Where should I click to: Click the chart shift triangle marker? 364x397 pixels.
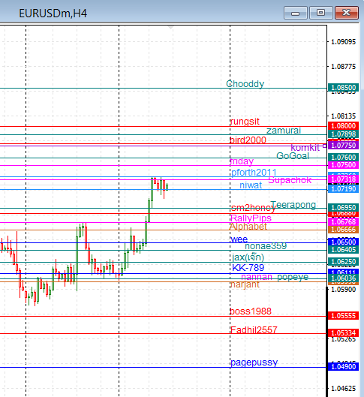coord(170,27)
